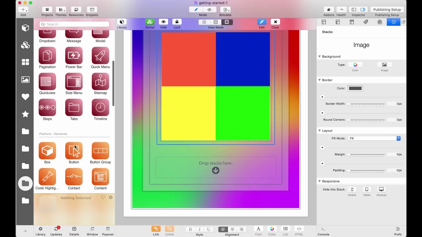Select the Power Bar stack icon

coord(74,55)
